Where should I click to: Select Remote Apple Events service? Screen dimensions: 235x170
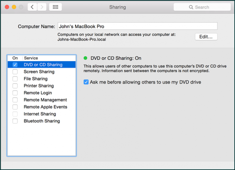tap(45, 107)
